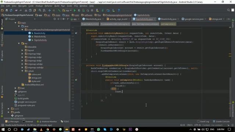The width and height of the screenshot is (235, 132).
Task: Click the taskbar volume speaker icon
Action: (203, 129)
